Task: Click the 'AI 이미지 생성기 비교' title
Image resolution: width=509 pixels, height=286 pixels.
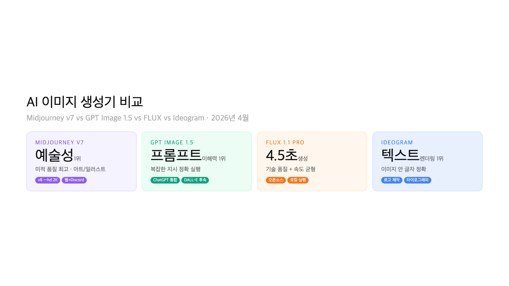Action: click(x=85, y=102)
